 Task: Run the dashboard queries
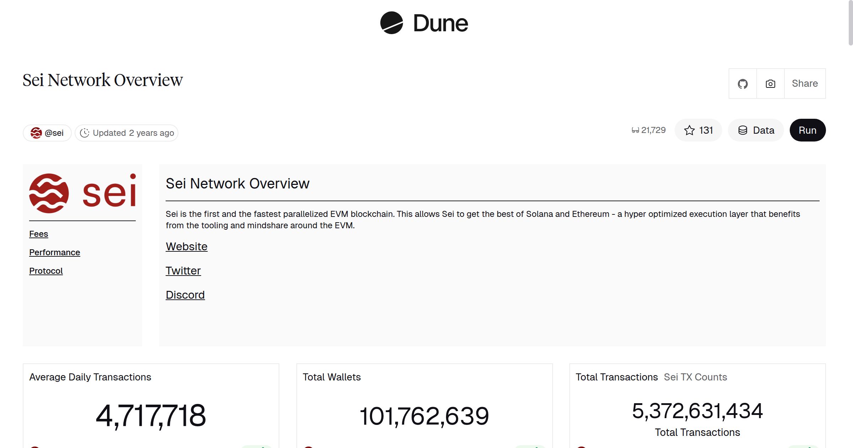pyautogui.click(x=808, y=130)
